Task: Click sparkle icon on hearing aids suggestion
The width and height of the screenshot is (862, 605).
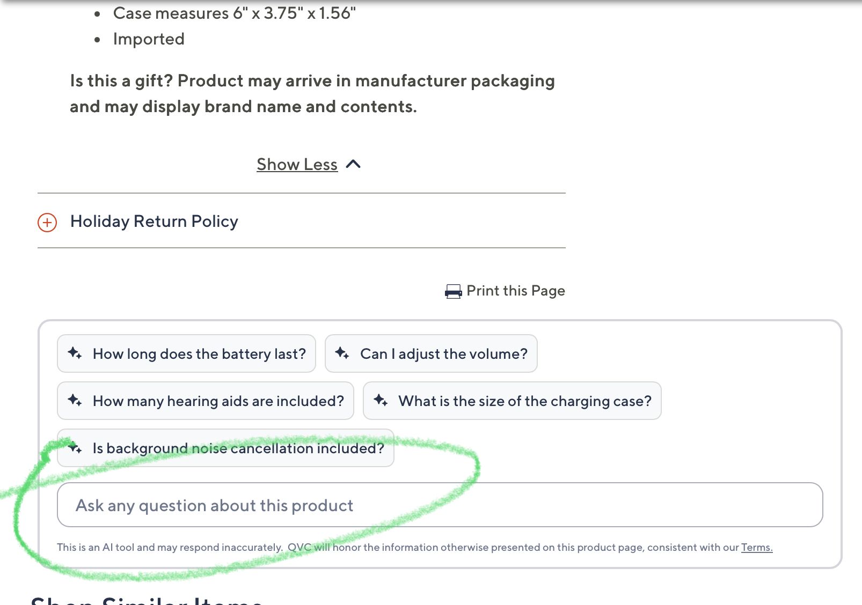Action: (75, 400)
